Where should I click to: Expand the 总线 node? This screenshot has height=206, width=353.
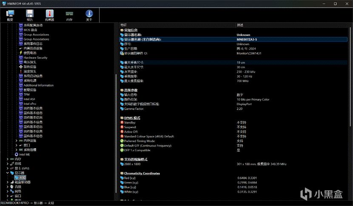pos(7,164)
